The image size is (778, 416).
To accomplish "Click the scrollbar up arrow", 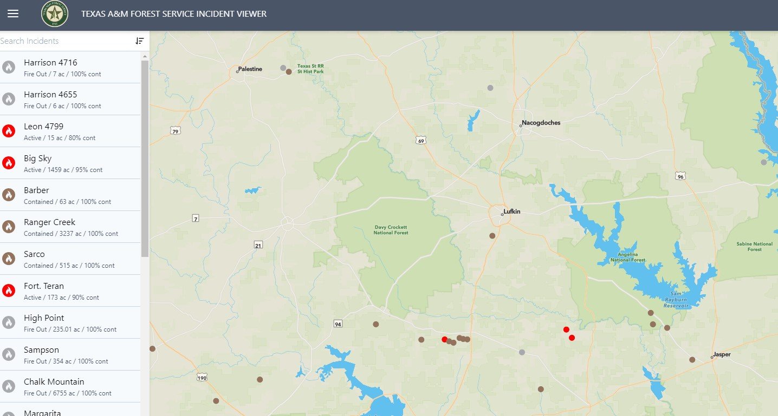I will click(x=145, y=56).
